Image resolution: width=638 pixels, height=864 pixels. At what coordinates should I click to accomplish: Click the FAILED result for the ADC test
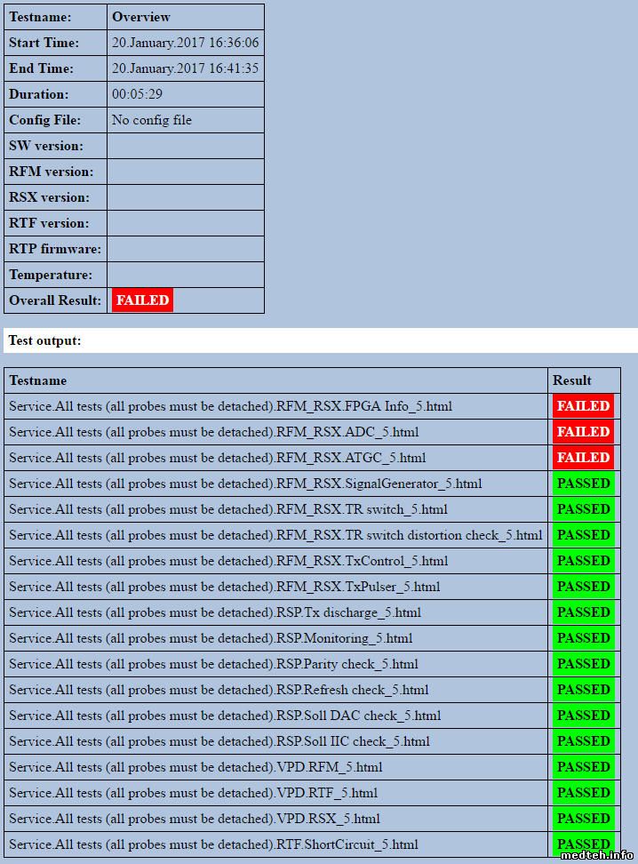pos(583,432)
